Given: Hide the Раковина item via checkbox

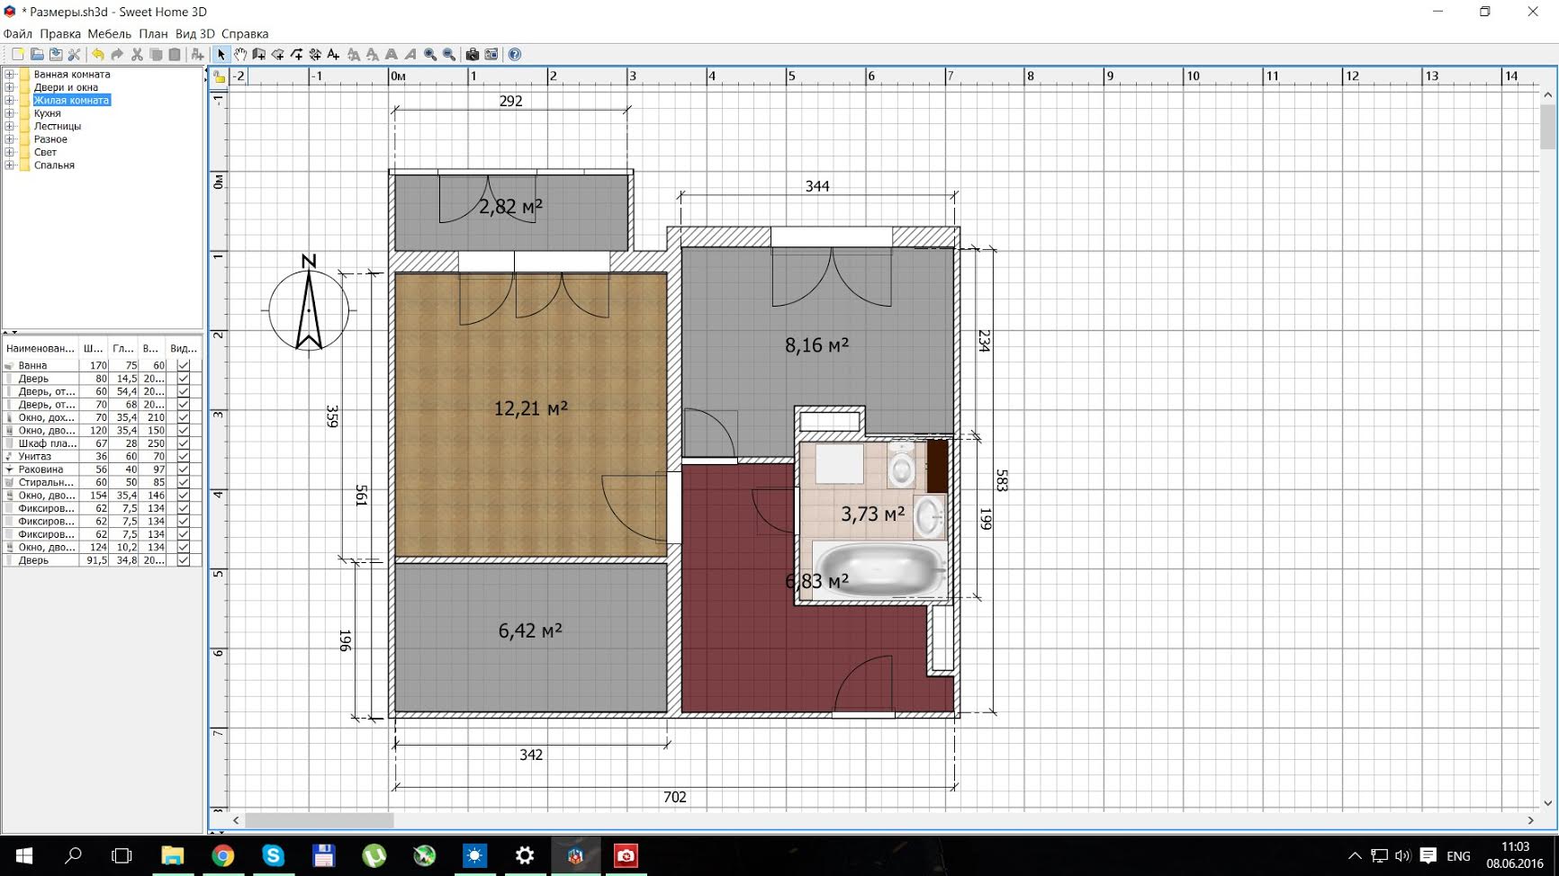Looking at the screenshot, I should click(x=184, y=469).
